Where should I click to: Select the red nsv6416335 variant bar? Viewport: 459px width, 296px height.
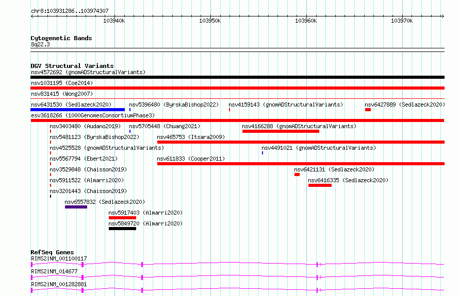pos(320,185)
